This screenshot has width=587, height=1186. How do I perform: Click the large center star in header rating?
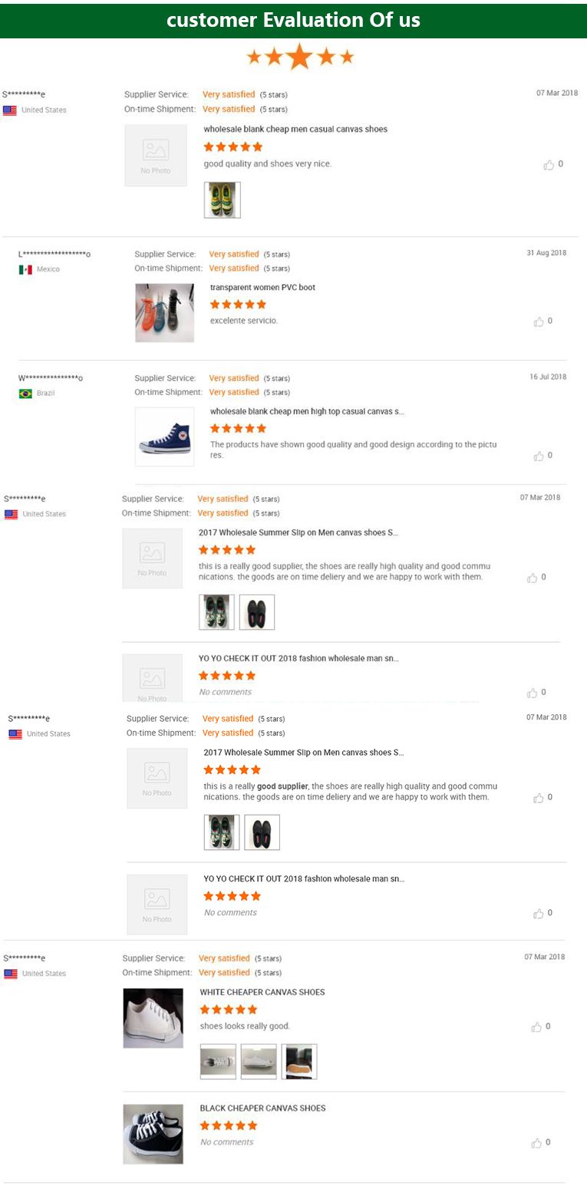coord(299,56)
